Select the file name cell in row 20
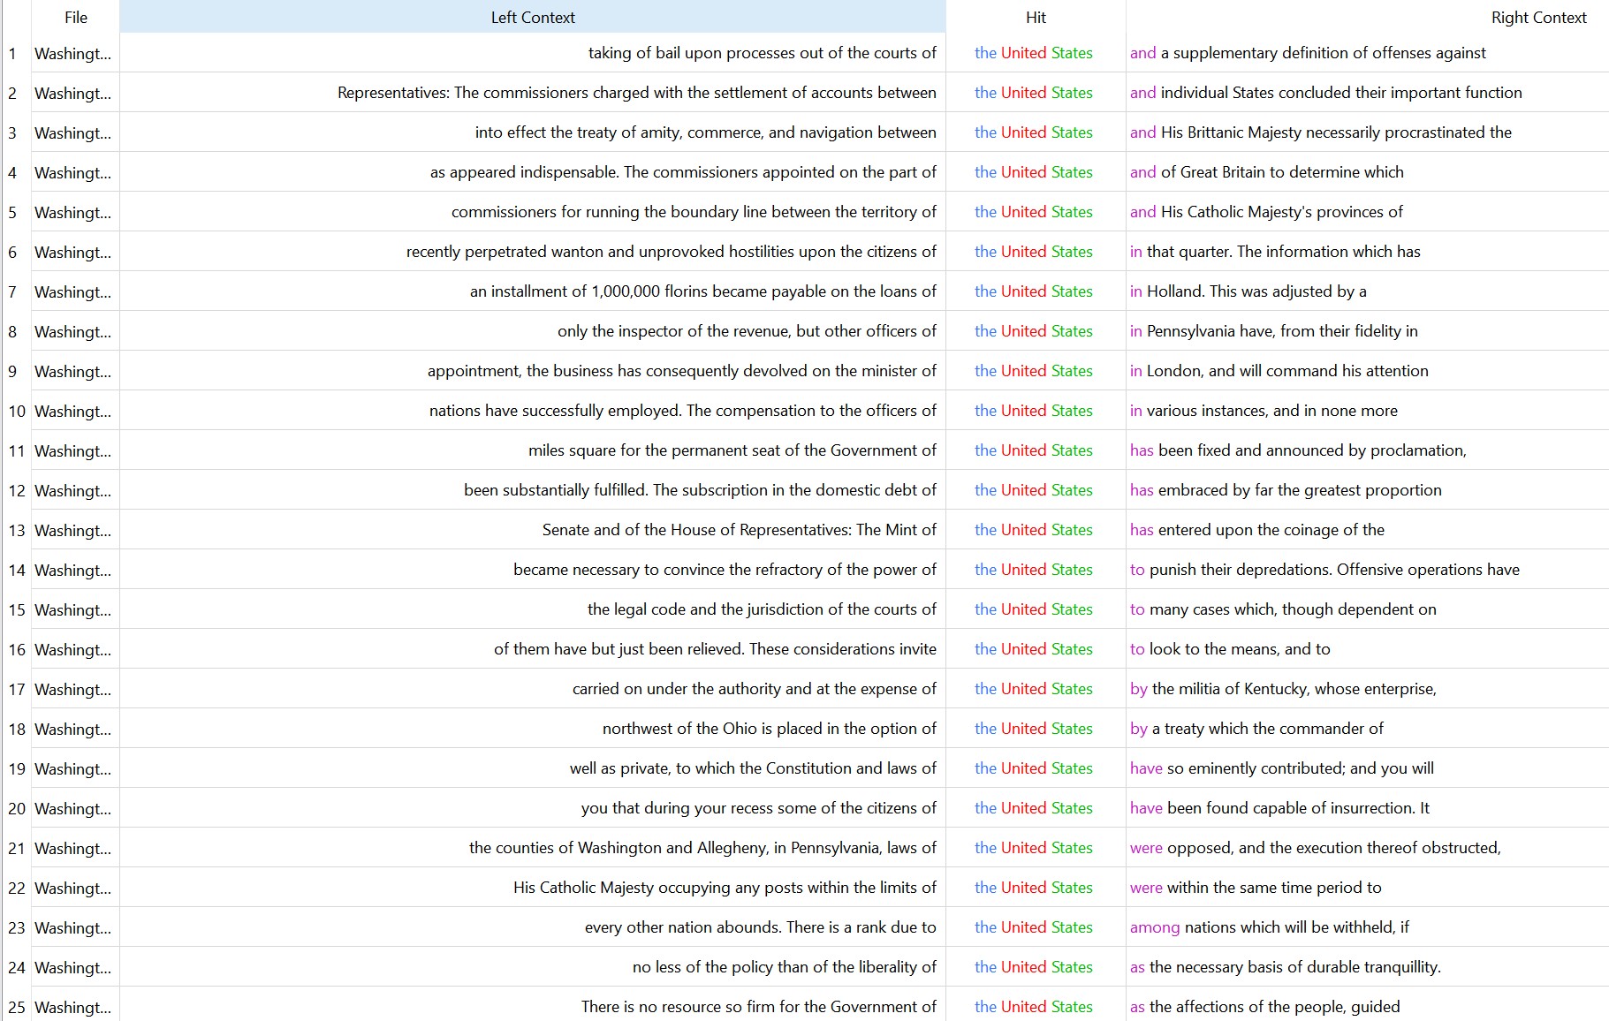This screenshot has height=1021, width=1609. (x=73, y=808)
